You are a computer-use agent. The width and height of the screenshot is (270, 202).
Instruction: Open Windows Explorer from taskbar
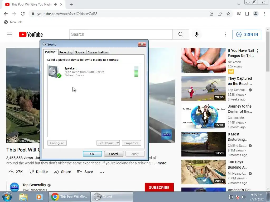pyautogui.click(x=23, y=197)
